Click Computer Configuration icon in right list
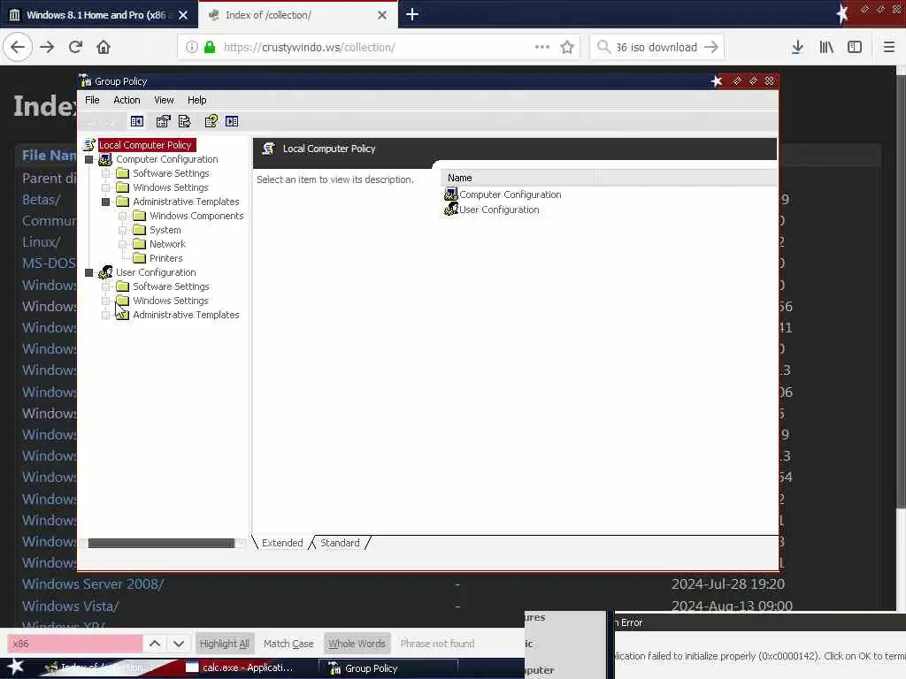The height and width of the screenshot is (679, 906). click(x=450, y=194)
